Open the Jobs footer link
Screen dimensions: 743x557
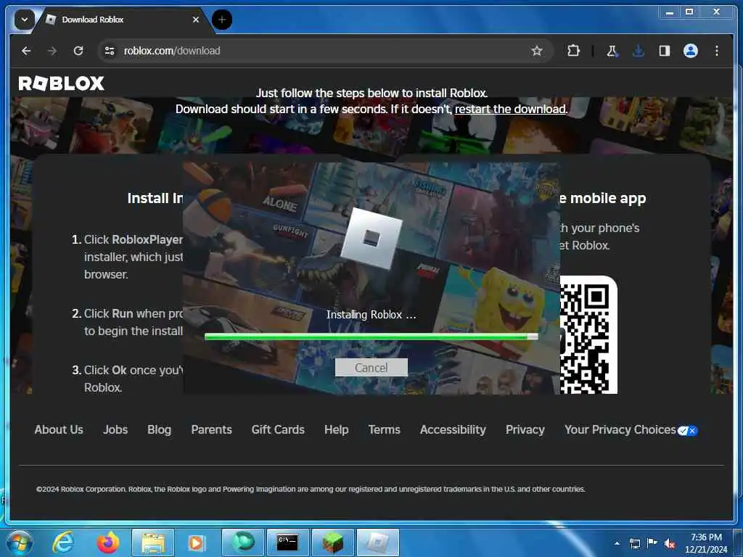point(115,429)
